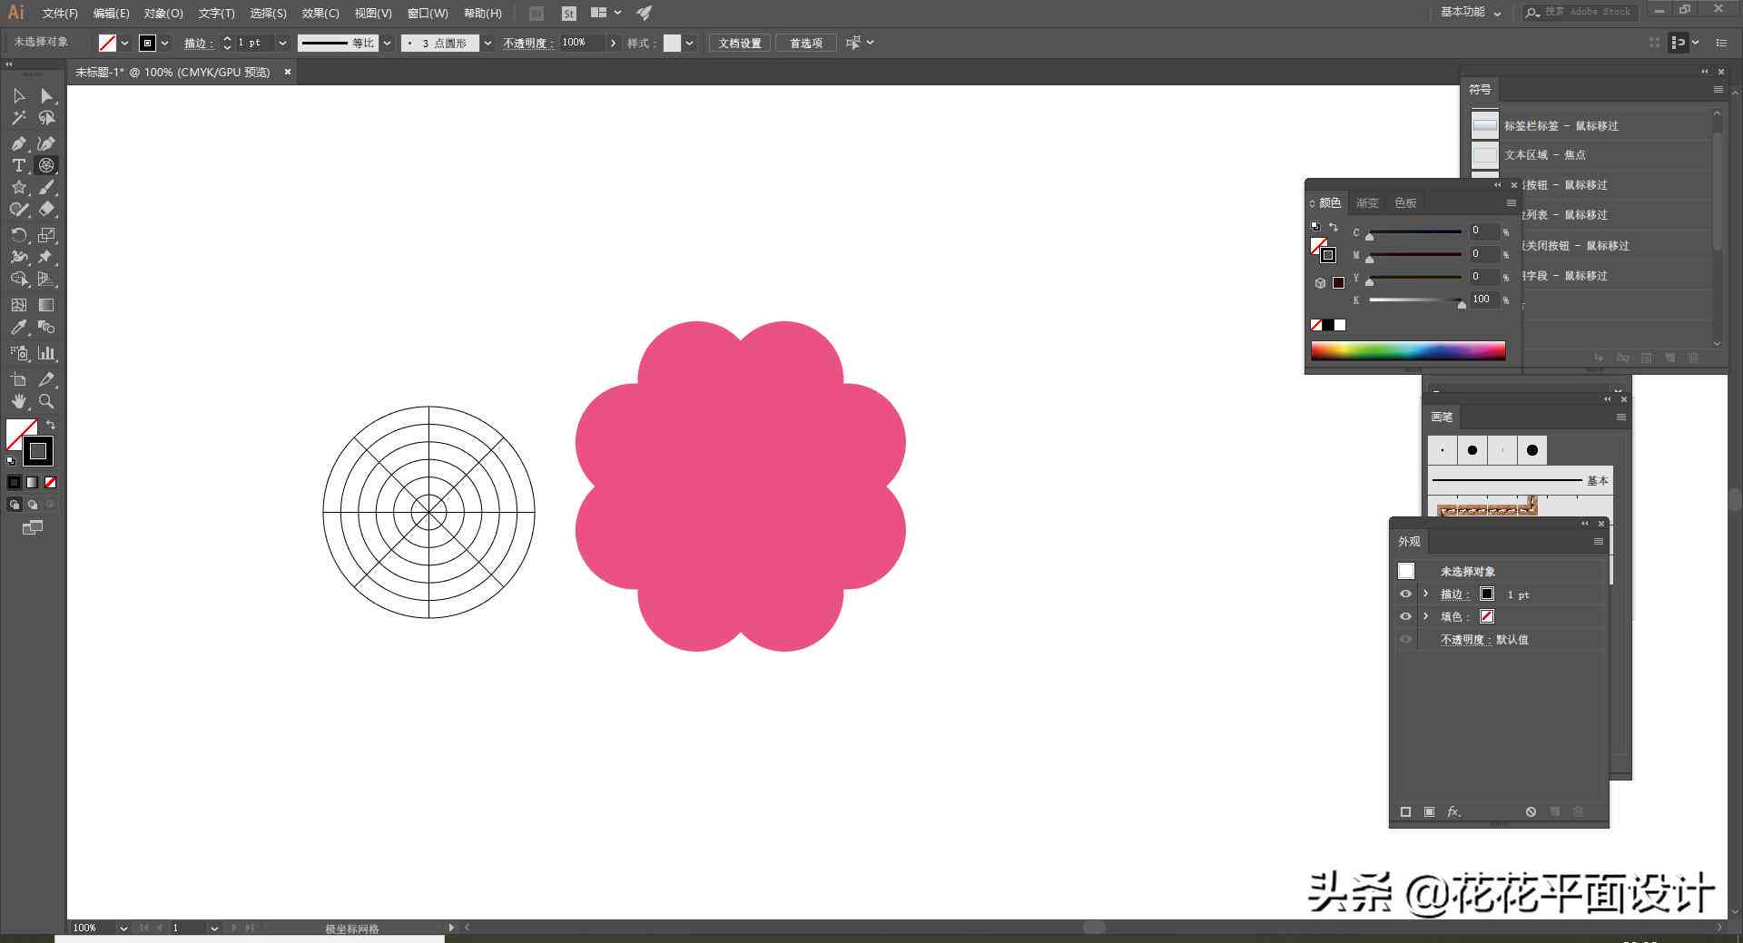Screen dimensions: 1743x943
Task: Select the Curvature tool
Action: click(46, 143)
